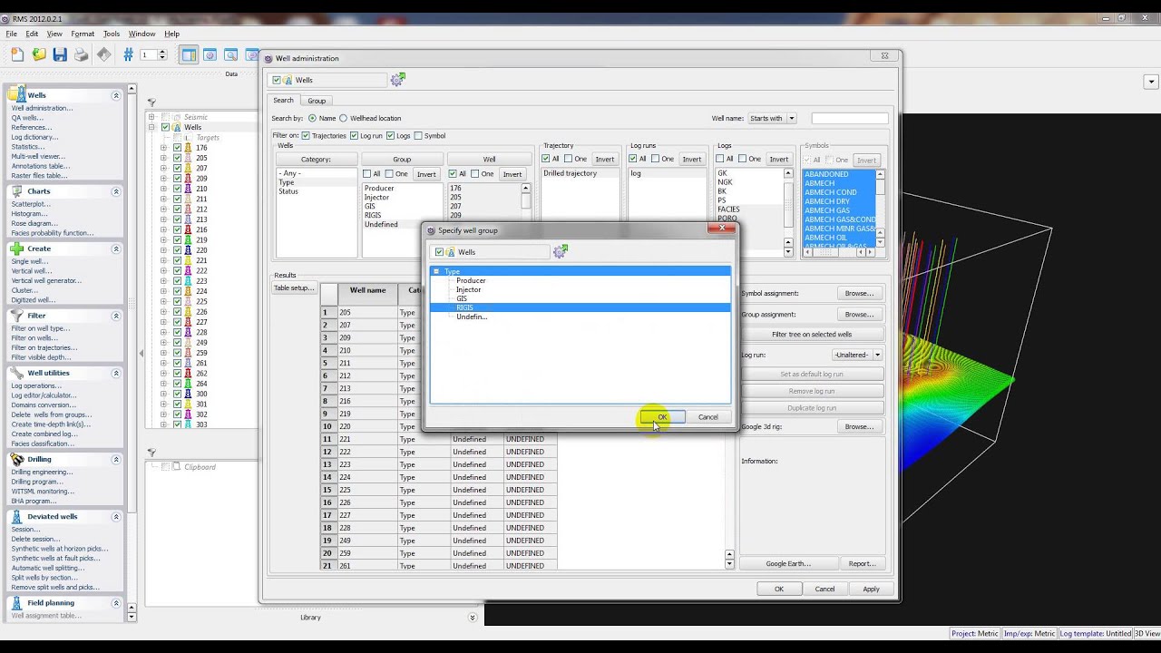Click the filter funnel above Clipboard tree
Screen dimensions: 1161x653
pos(151,453)
